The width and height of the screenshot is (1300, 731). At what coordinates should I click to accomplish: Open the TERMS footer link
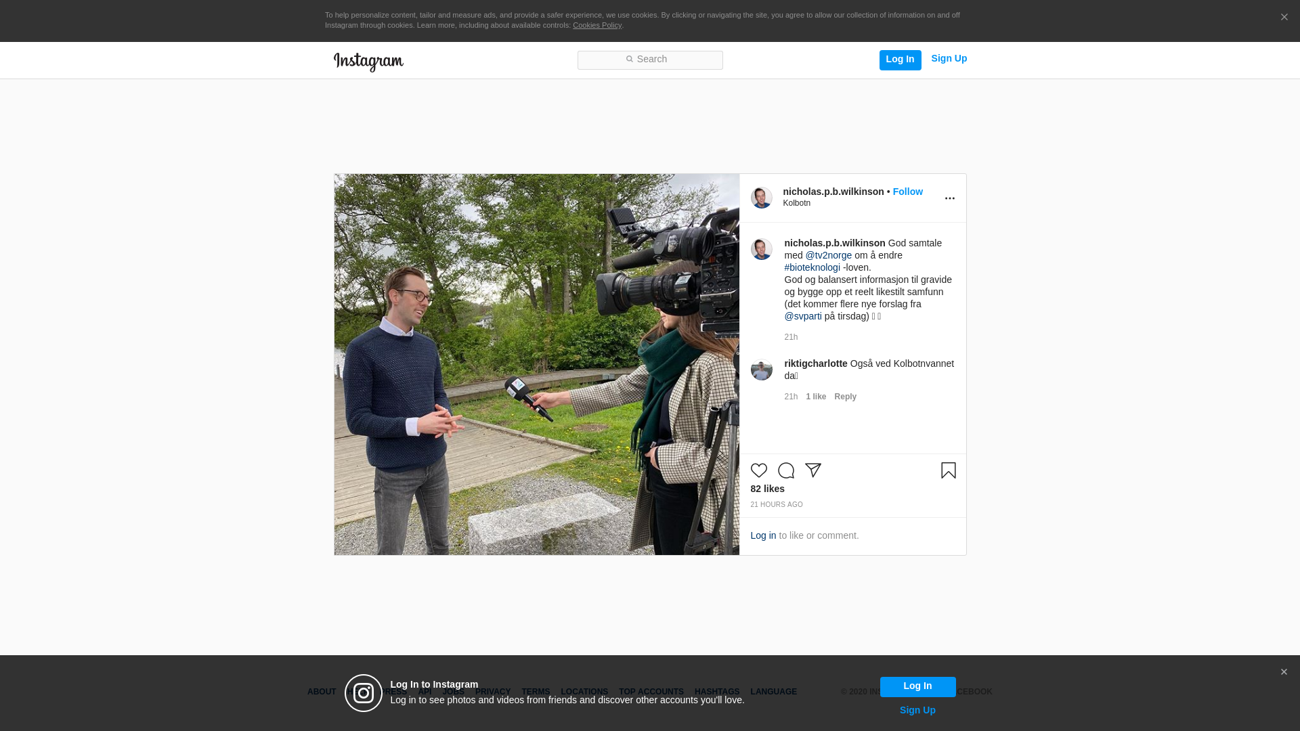tap(535, 692)
